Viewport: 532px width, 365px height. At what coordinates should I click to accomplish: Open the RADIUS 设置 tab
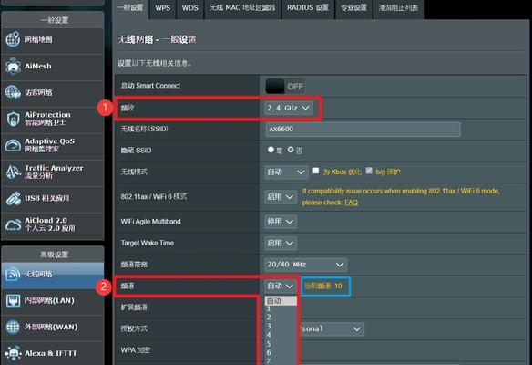pos(308,8)
